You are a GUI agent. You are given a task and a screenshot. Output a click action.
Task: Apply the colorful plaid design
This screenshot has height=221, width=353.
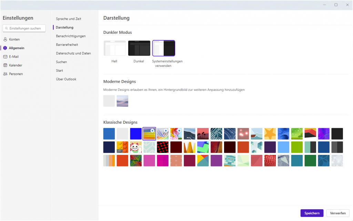point(136,160)
